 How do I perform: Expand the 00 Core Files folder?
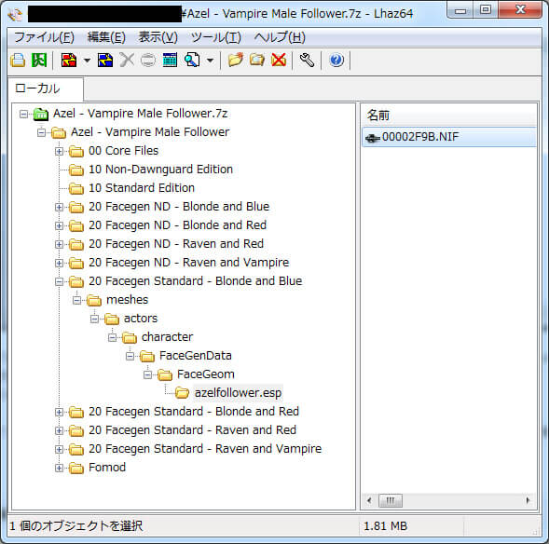(x=59, y=151)
